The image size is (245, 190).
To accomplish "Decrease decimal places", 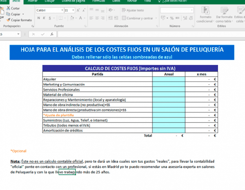I will point(191,18).
